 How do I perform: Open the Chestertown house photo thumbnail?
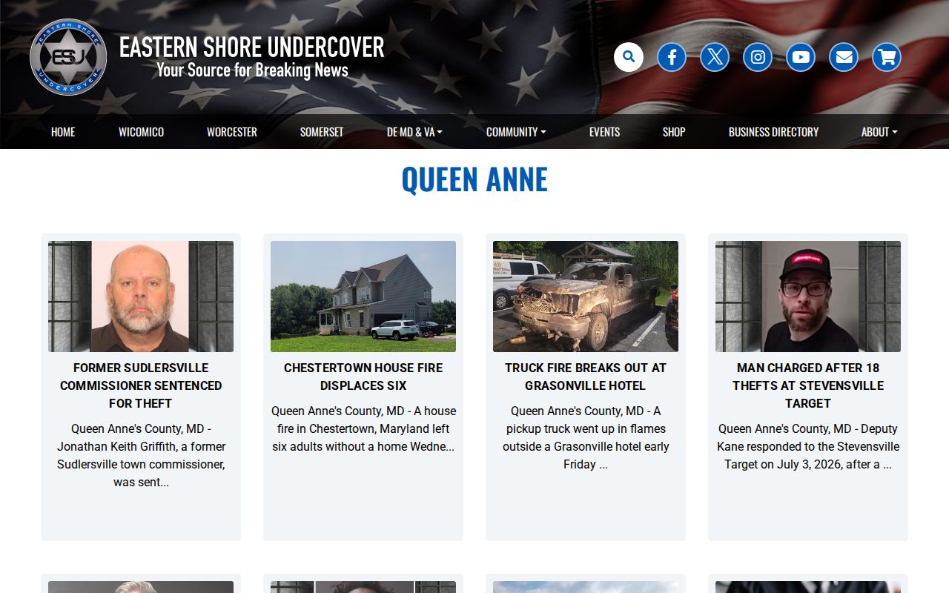363,296
